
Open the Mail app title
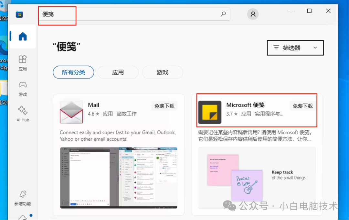click(x=93, y=105)
